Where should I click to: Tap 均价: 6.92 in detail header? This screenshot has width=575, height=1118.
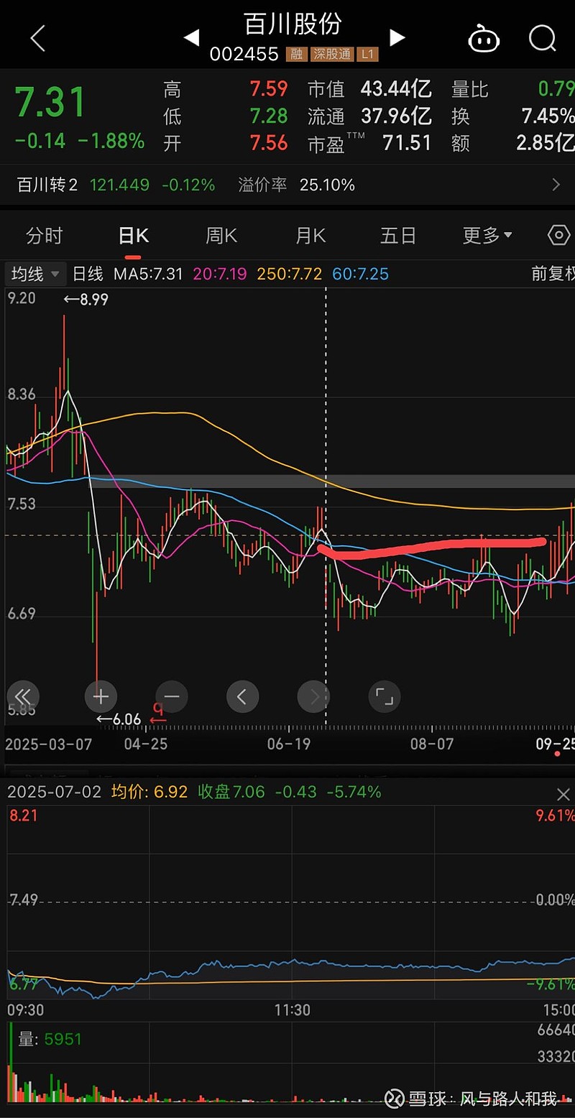point(149,792)
